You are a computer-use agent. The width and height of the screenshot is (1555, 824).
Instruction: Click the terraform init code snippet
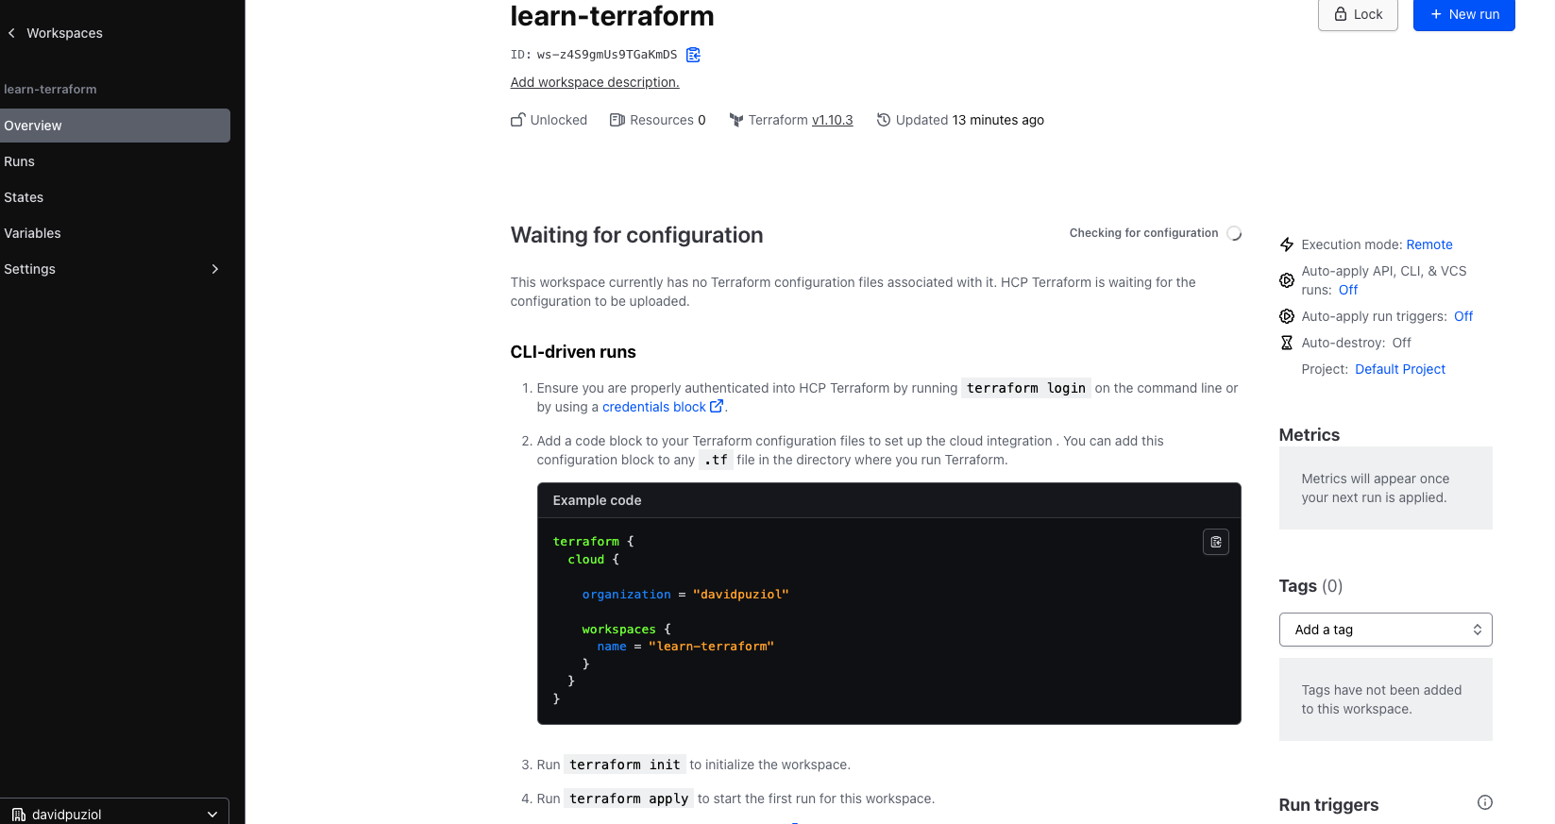625,765
